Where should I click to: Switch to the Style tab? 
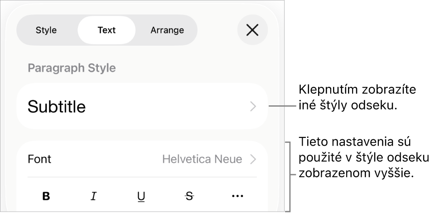coord(46,30)
